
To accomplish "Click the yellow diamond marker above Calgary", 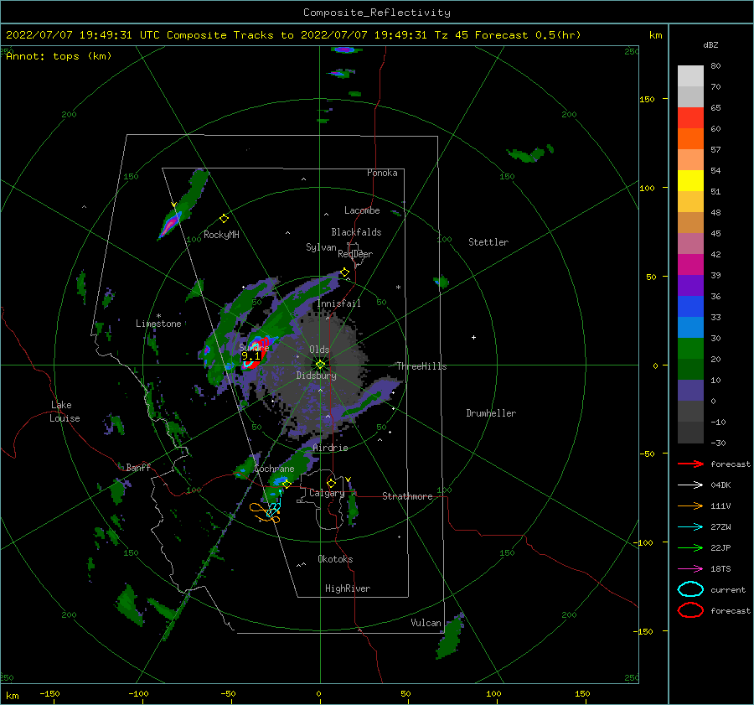I will (331, 483).
